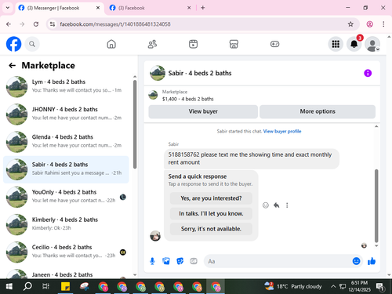Click the View buyer button
The width and height of the screenshot is (392, 294).
tap(203, 111)
